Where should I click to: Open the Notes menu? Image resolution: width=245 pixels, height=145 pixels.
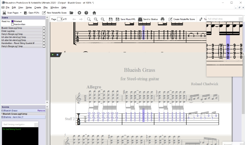point(29,7)
